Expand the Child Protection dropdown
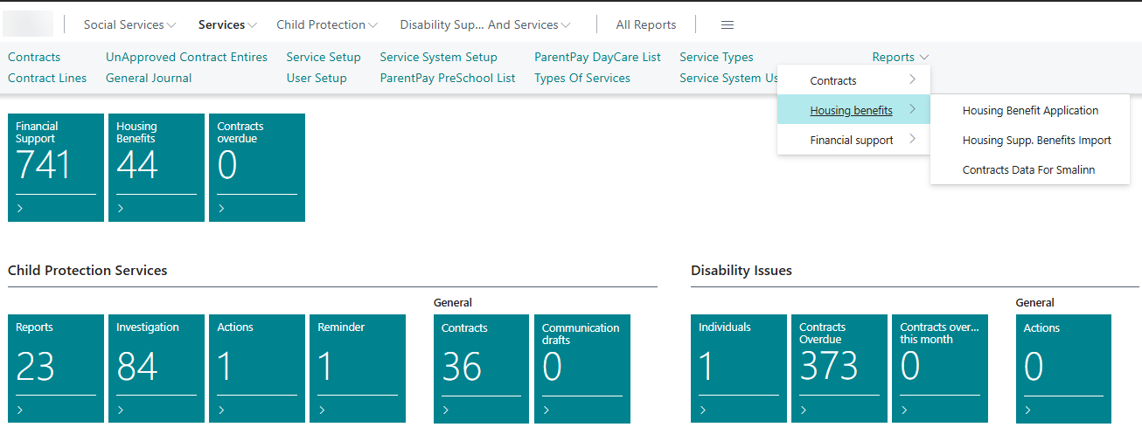The height and width of the screenshot is (441, 1142). 327,24
